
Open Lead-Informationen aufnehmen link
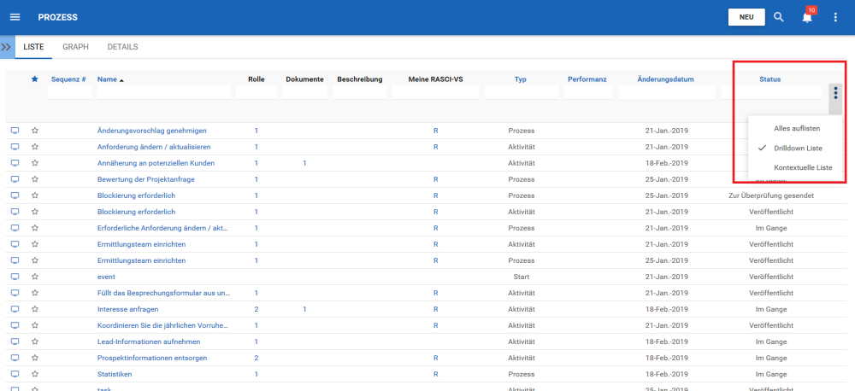tap(149, 341)
